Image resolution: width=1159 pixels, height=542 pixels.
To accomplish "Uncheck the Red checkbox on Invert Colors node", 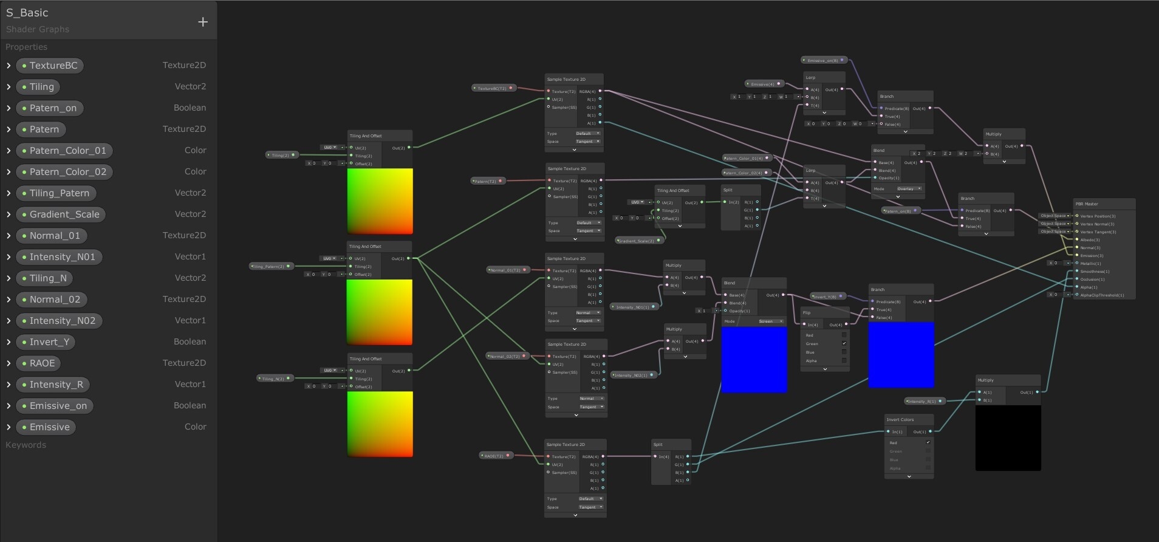I will point(928,442).
